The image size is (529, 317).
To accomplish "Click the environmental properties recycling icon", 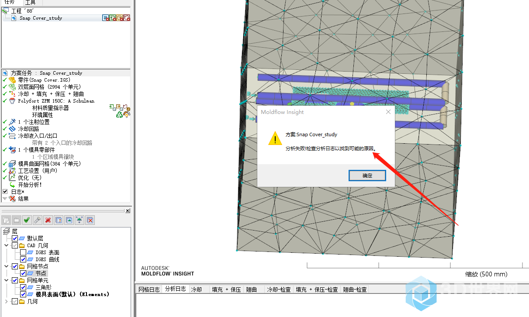I will pos(119,114).
